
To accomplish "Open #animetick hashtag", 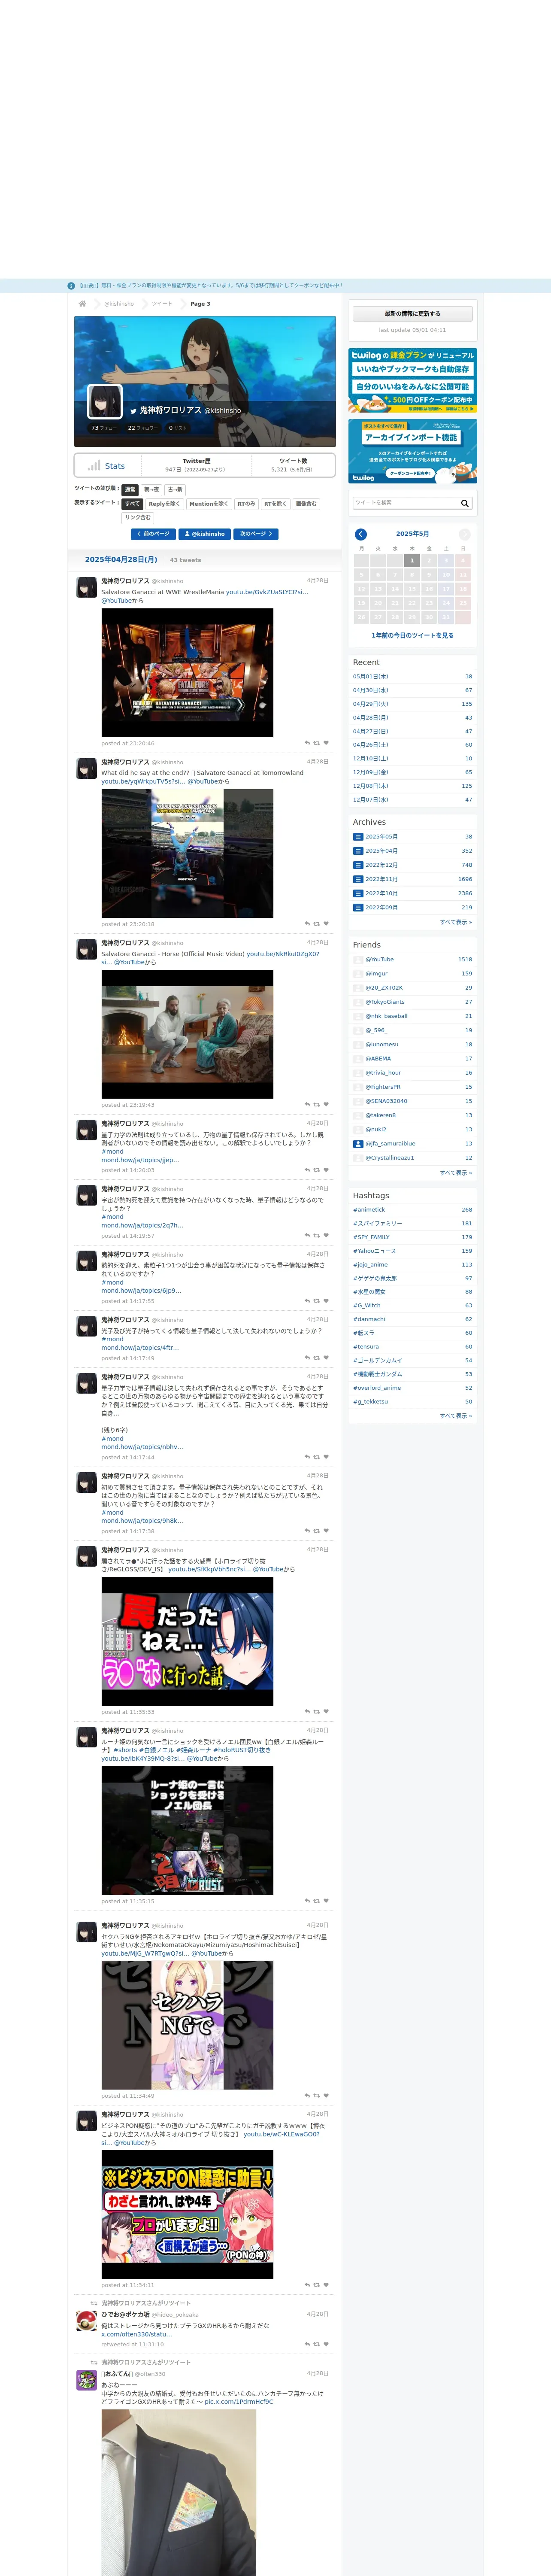I will click(369, 1210).
